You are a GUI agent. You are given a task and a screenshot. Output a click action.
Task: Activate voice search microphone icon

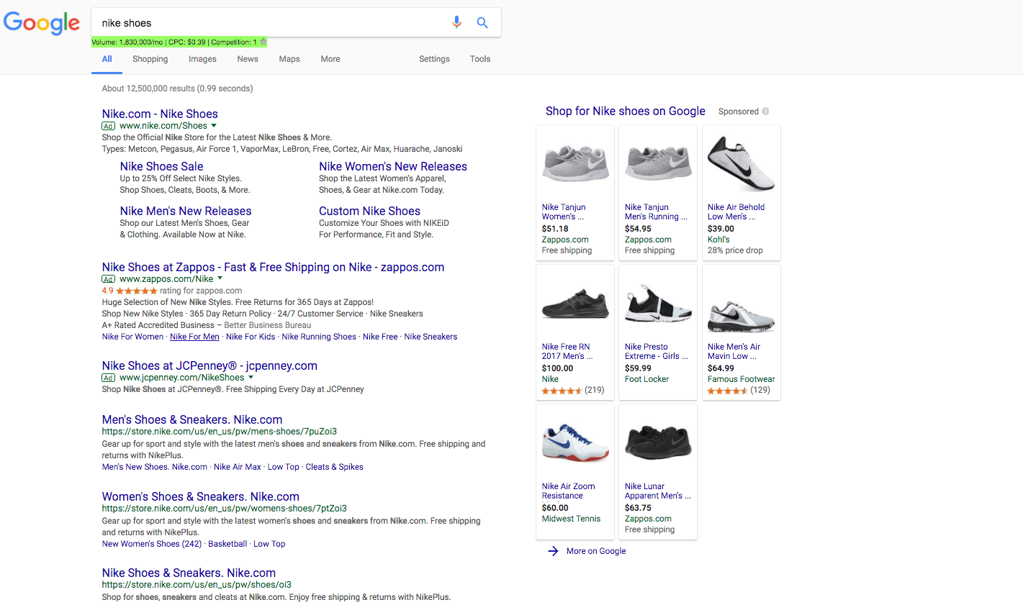(456, 23)
